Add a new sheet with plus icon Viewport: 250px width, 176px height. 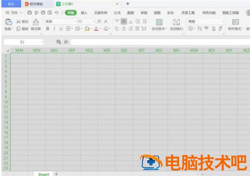[56, 174]
